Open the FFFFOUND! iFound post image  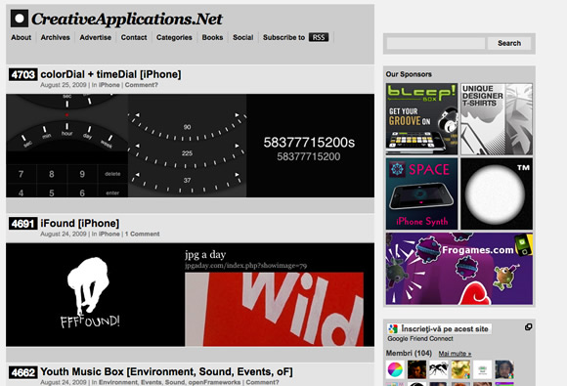(191, 294)
